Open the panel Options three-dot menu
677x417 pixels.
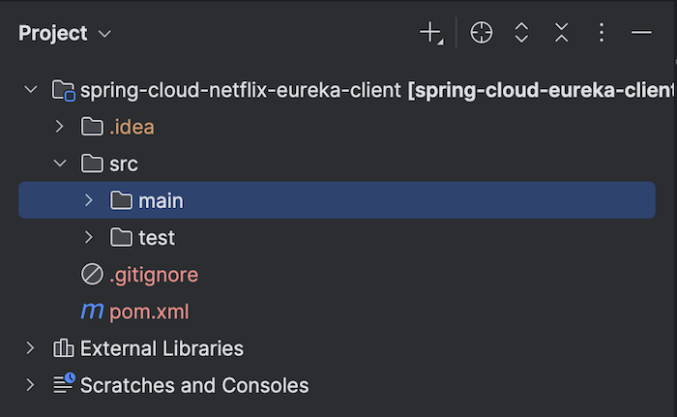click(602, 33)
